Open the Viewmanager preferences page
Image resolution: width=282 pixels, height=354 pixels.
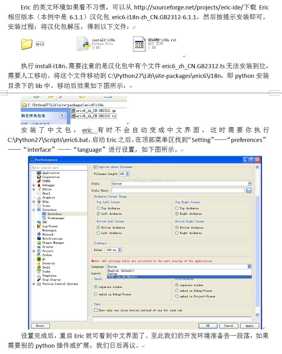[56, 218]
